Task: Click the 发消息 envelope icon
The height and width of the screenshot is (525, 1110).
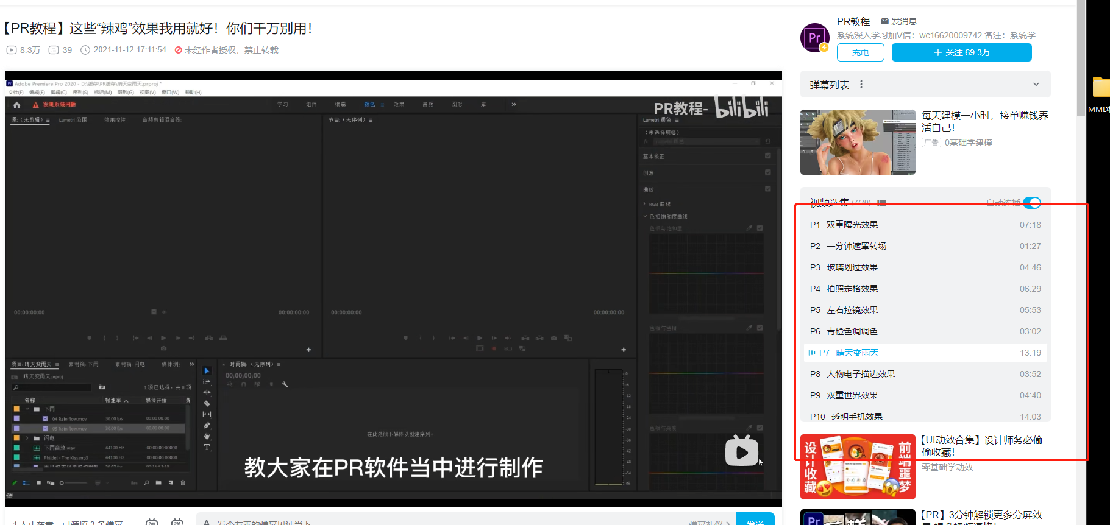Action: click(x=884, y=21)
